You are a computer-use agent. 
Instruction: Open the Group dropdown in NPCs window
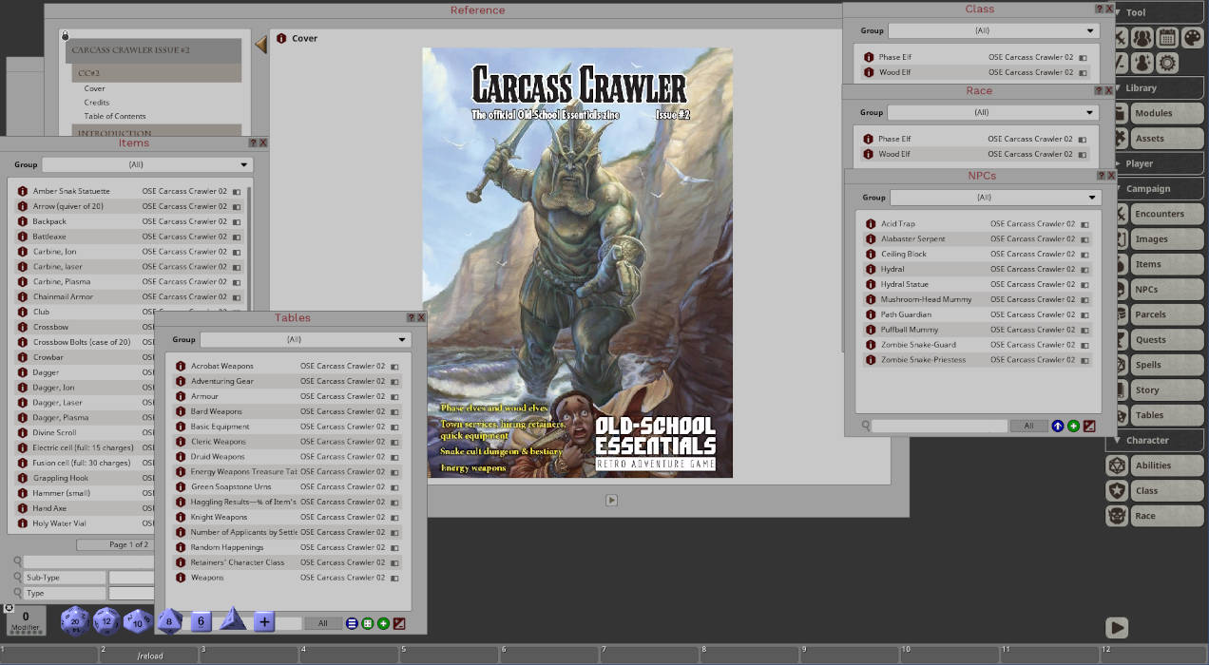(995, 198)
